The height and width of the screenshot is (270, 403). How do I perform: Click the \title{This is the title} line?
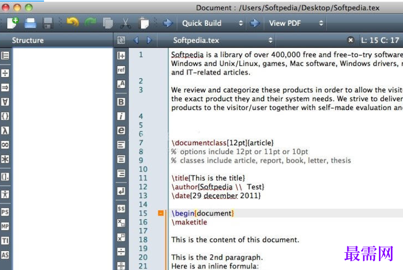208,178
